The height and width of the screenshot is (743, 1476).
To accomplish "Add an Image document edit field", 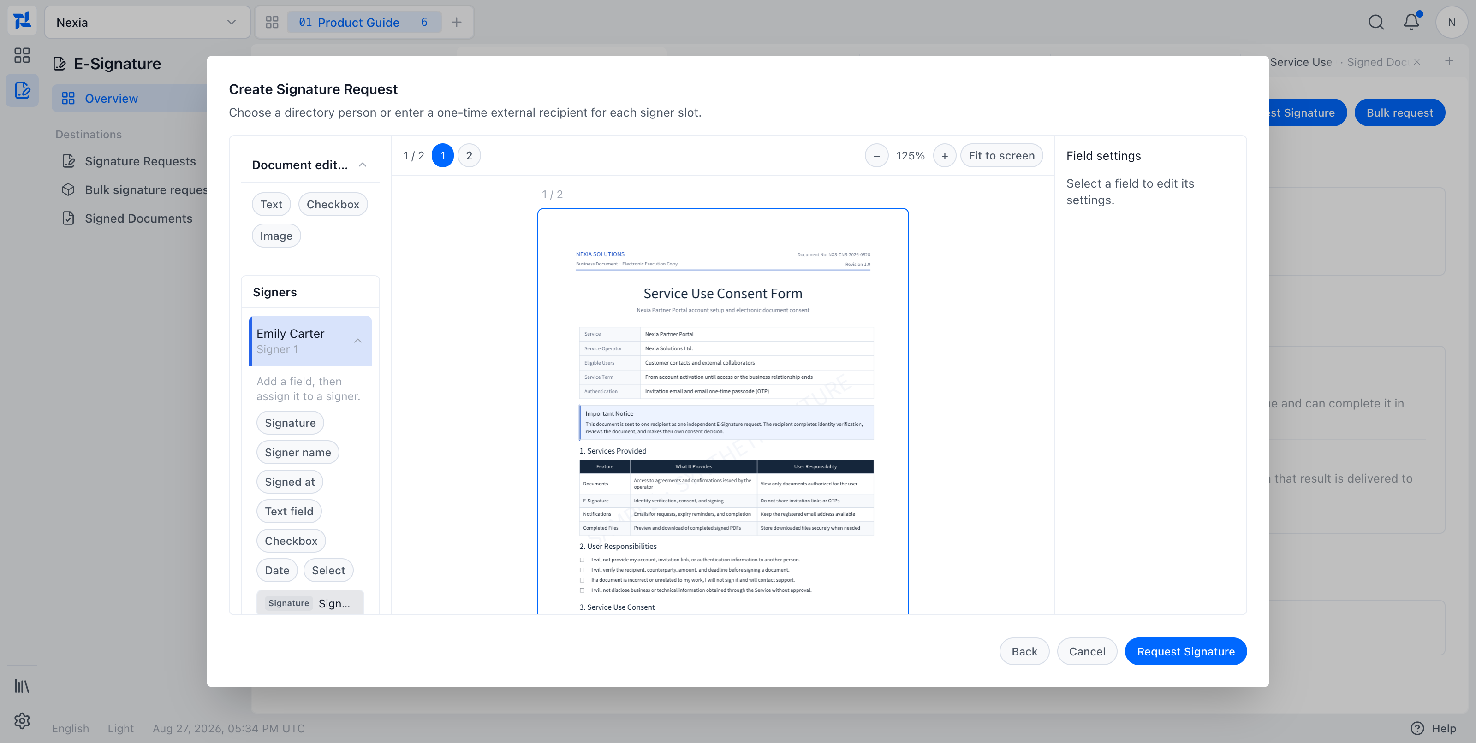I will point(276,236).
